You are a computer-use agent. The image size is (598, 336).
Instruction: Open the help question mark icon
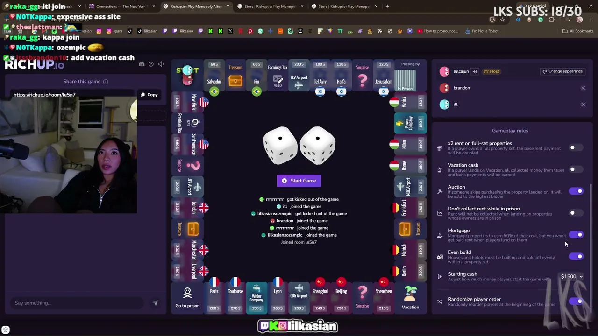(151, 64)
